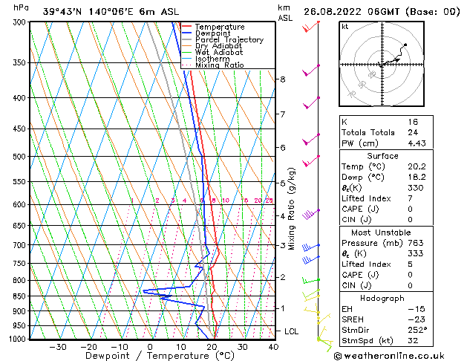Click the blue wind barb at 700 hPa
The width and height of the screenshot is (467, 361).
click(x=311, y=247)
